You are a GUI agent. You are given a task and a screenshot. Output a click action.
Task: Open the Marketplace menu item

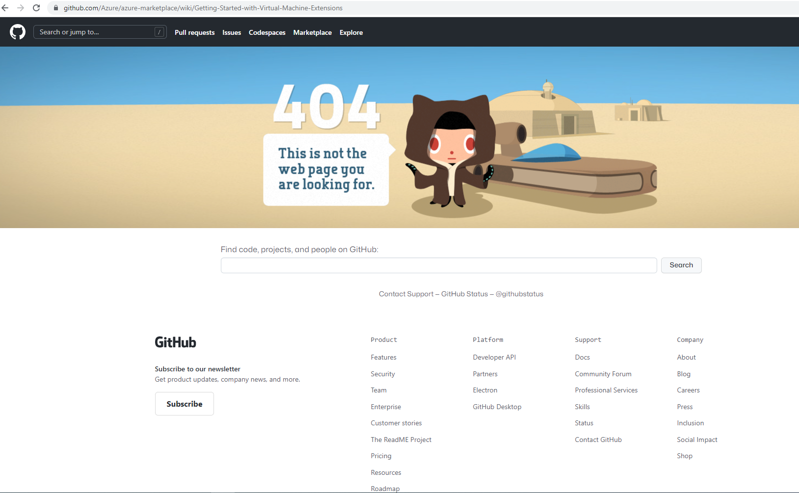(x=312, y=32)
